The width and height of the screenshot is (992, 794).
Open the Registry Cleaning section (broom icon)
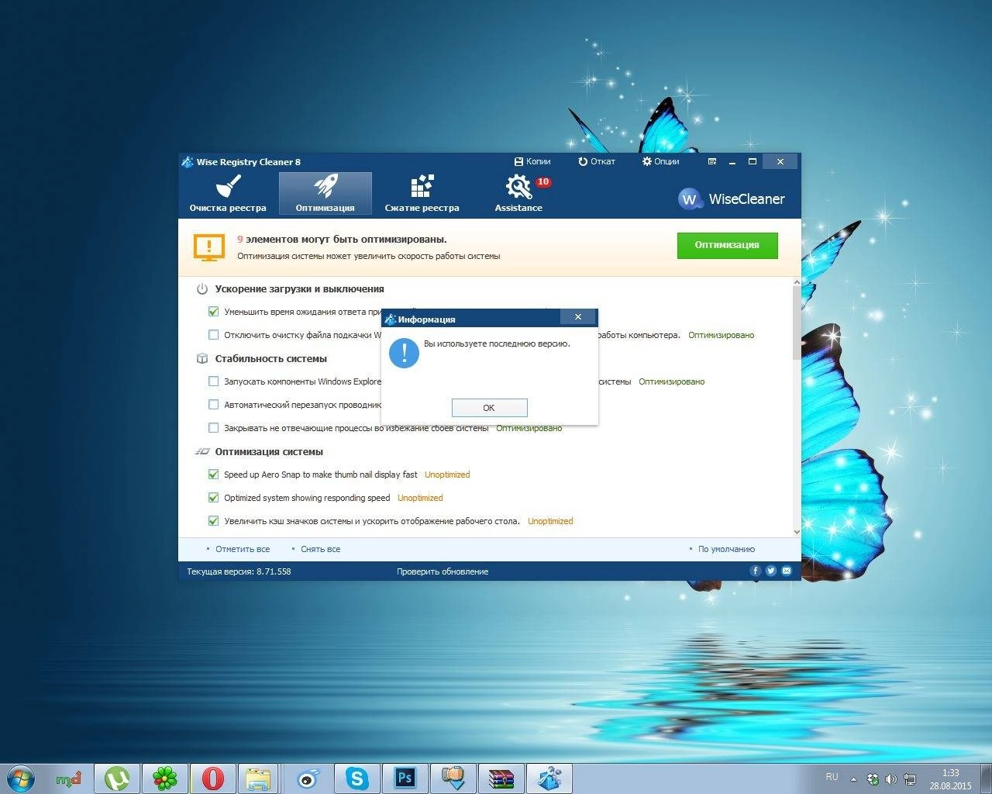(228, 193)
